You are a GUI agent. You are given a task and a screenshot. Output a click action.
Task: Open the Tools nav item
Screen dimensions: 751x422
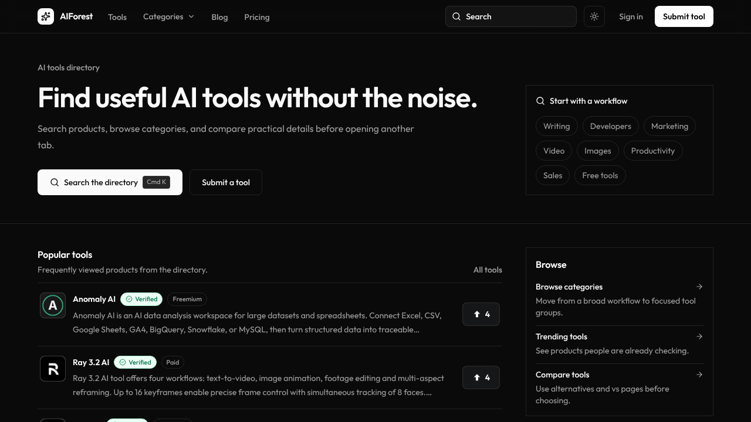(117, 17)
